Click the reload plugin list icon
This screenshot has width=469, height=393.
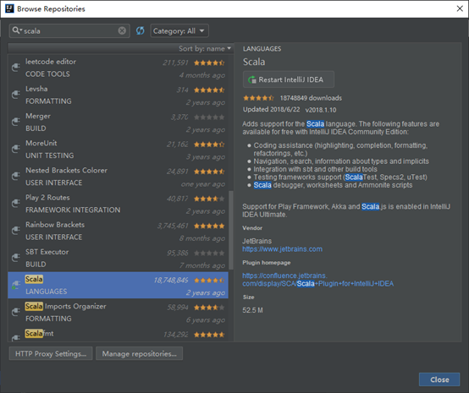point(140,30)
